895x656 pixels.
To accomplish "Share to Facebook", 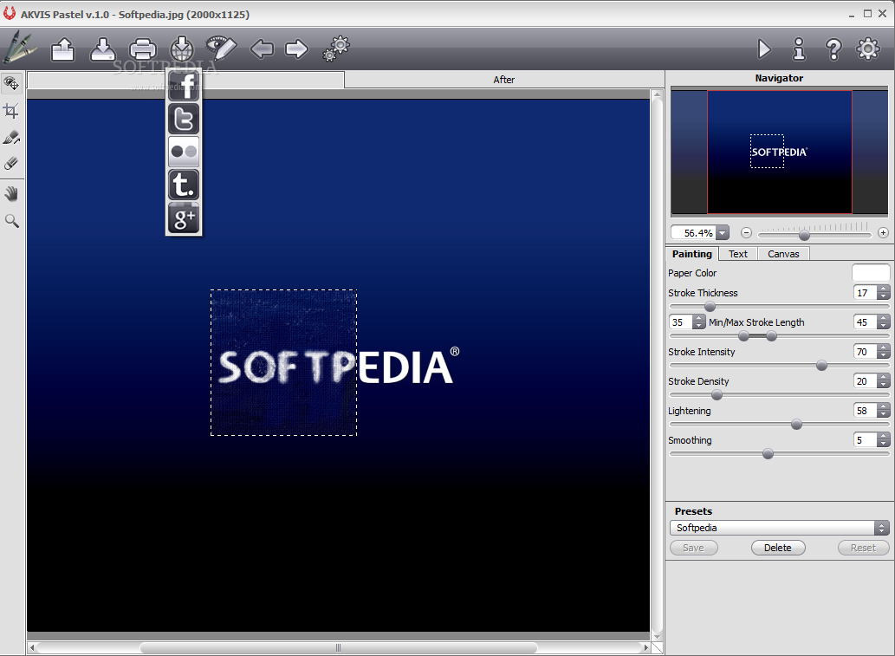I will coord(184,86).
